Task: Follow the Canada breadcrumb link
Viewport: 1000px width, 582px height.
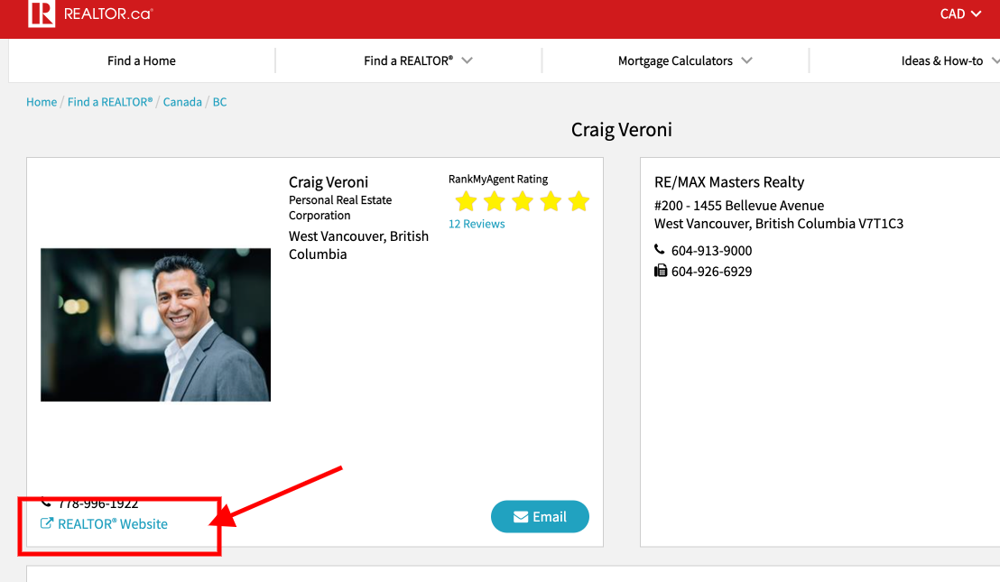Action: [182, 102]
